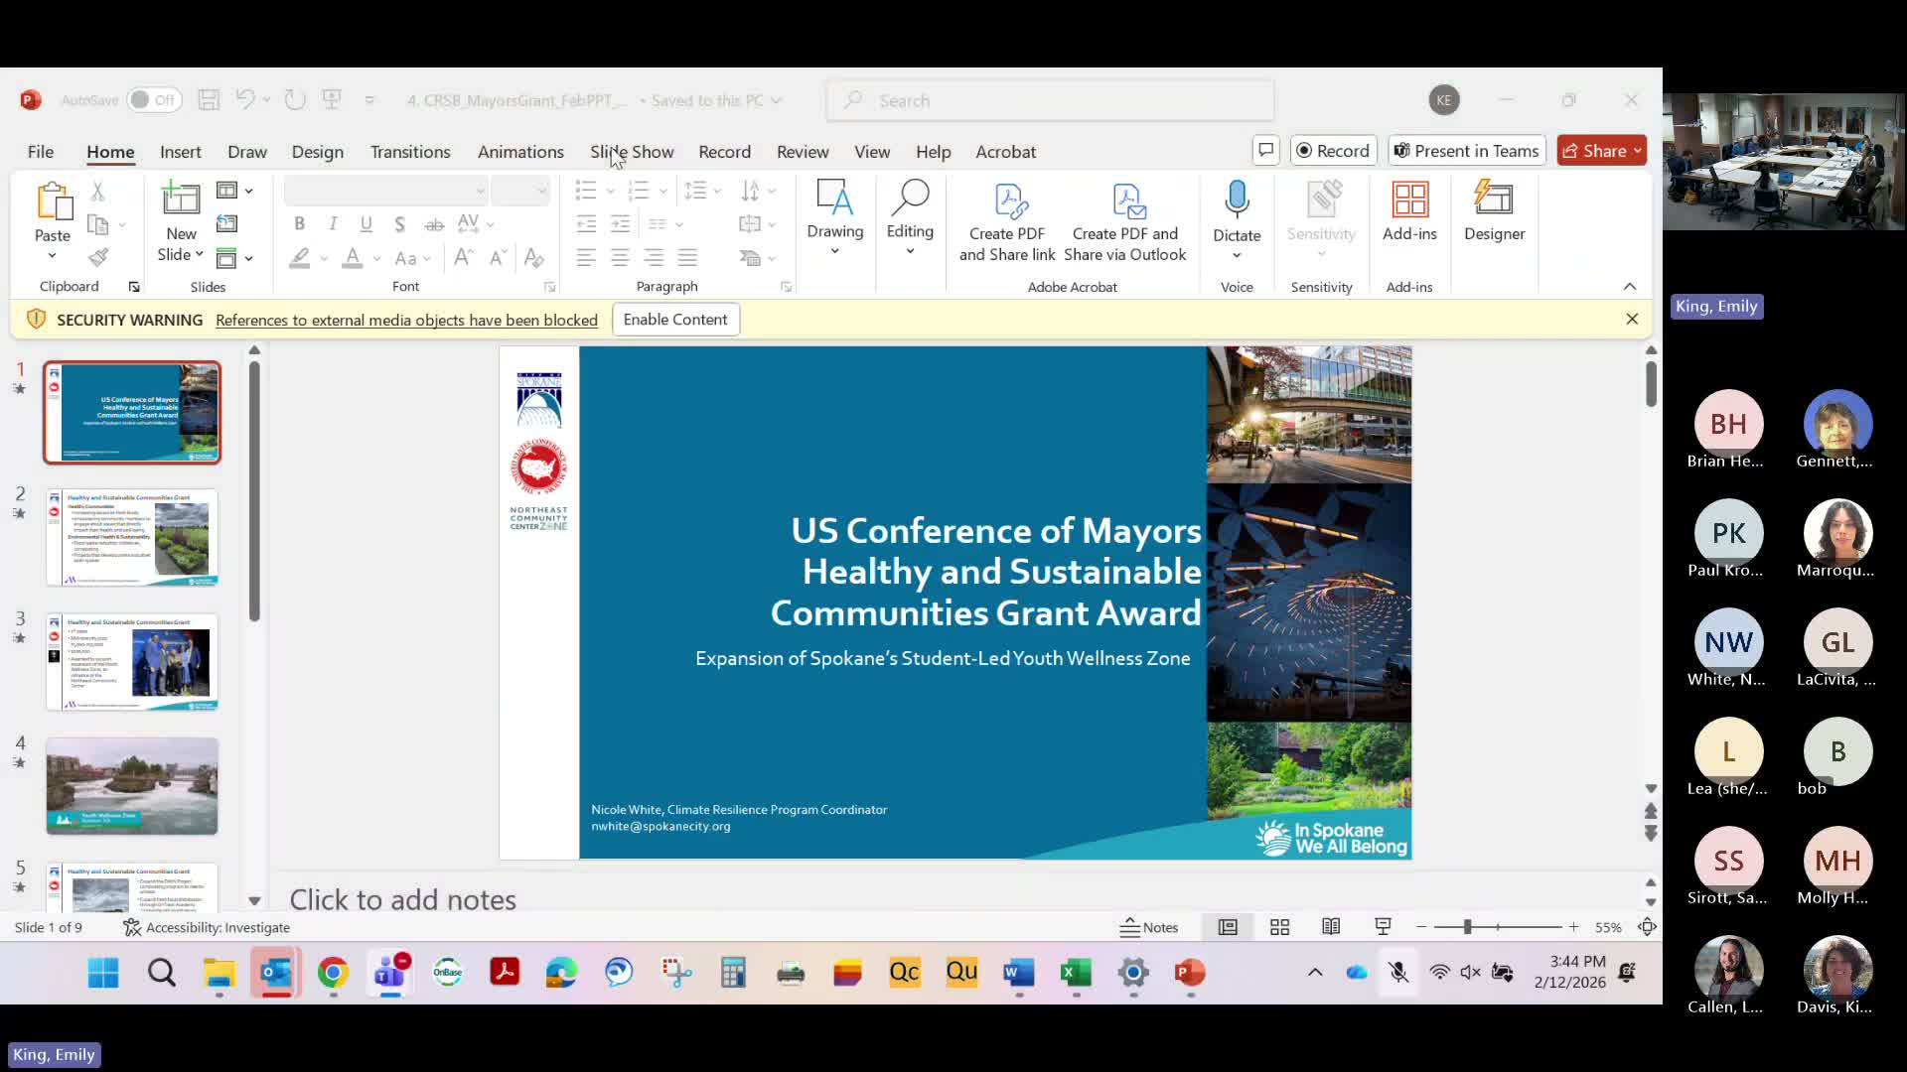Image resolution: width=1907 pixels, height=1072 pixels.
Task: Toggle the Notes pane button
Action: point(1149,927)
